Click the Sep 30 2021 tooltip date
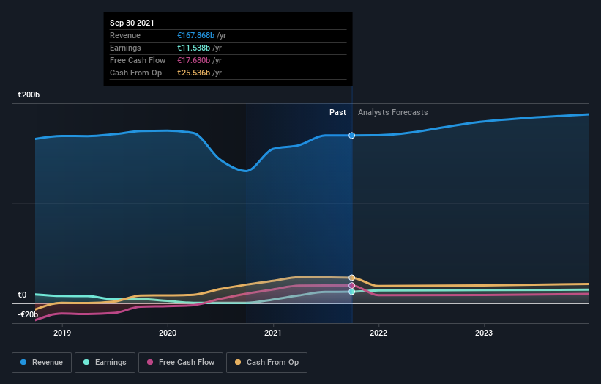Screen dimensions: 601x384 click(132, 23)
